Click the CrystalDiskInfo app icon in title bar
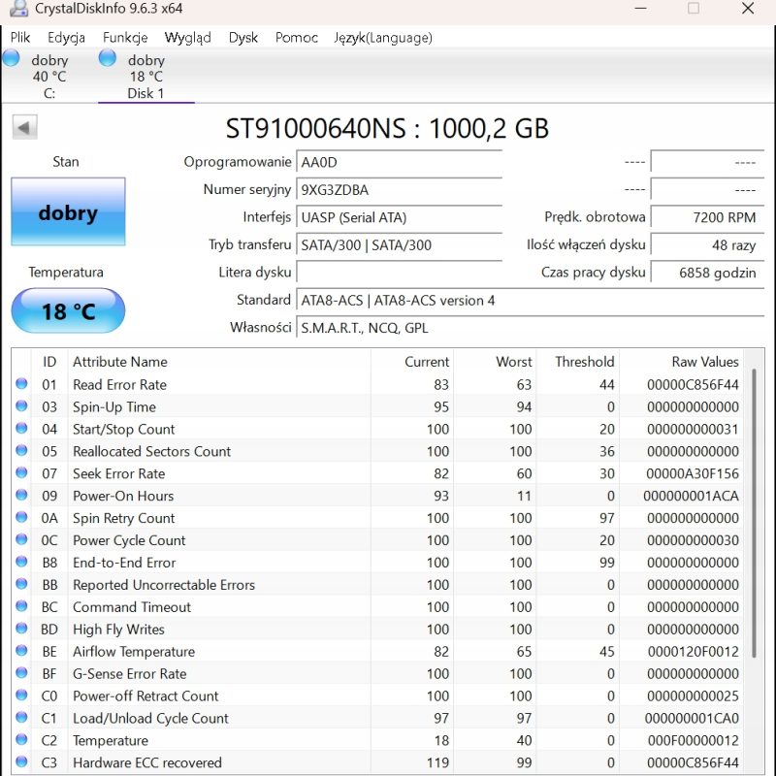The image size is (776, 776). pyautogui.click(x=16, y=9)
